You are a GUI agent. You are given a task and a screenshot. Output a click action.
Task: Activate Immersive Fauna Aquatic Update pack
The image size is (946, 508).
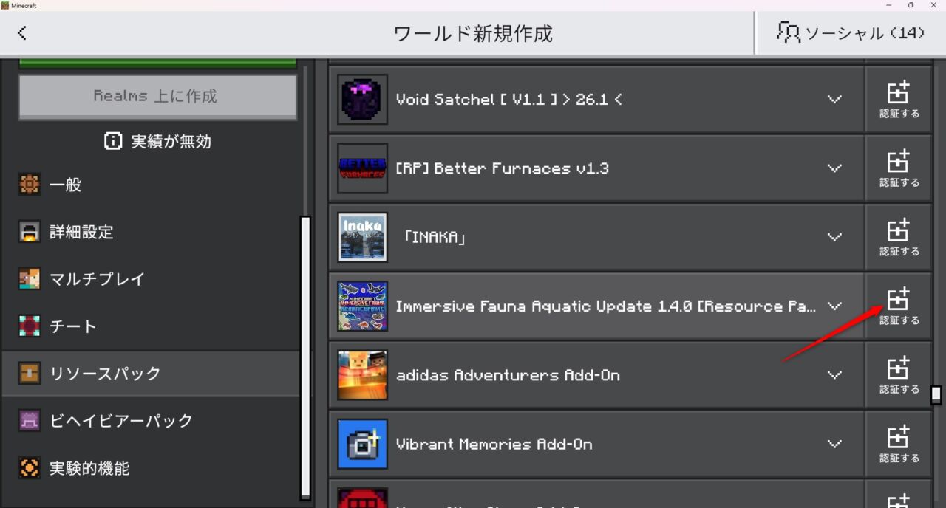click(x=899, y=306)
